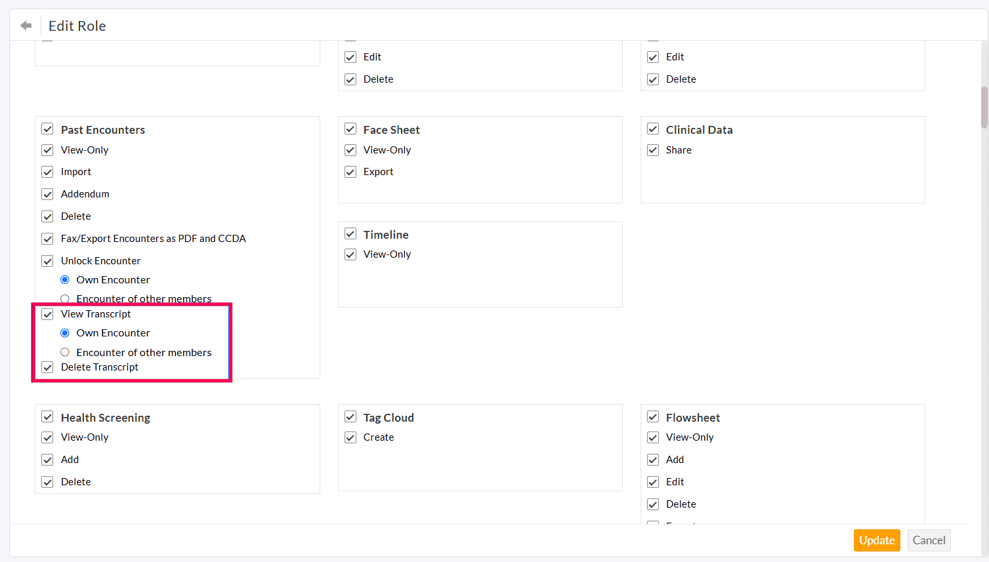Click the Cancel button
989x562 pixels.
pyautogui.click(x=929, y=540)
